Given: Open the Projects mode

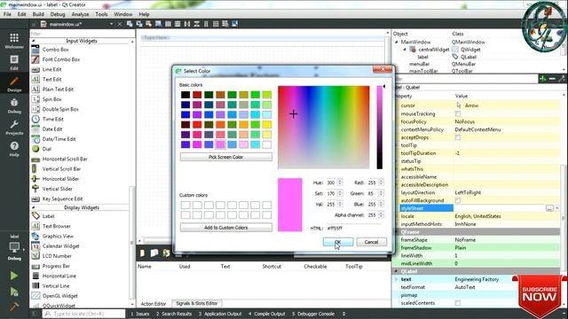Looking at the screenshot, I should [14, 128].
